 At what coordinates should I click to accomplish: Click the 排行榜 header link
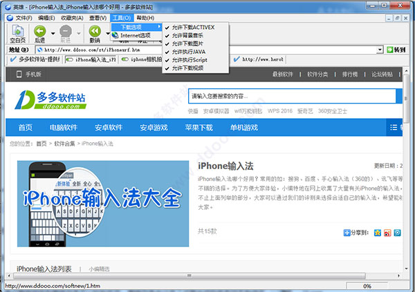(x=350, y=75)
